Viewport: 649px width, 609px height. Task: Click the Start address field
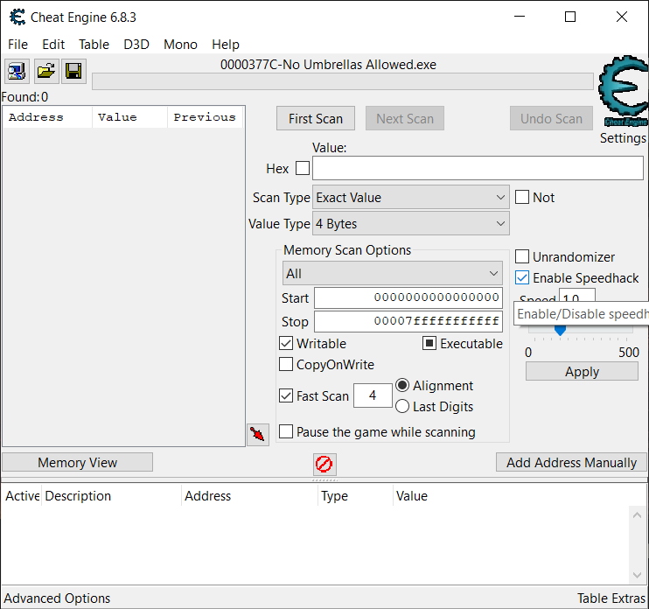click(x=408, y=297)
